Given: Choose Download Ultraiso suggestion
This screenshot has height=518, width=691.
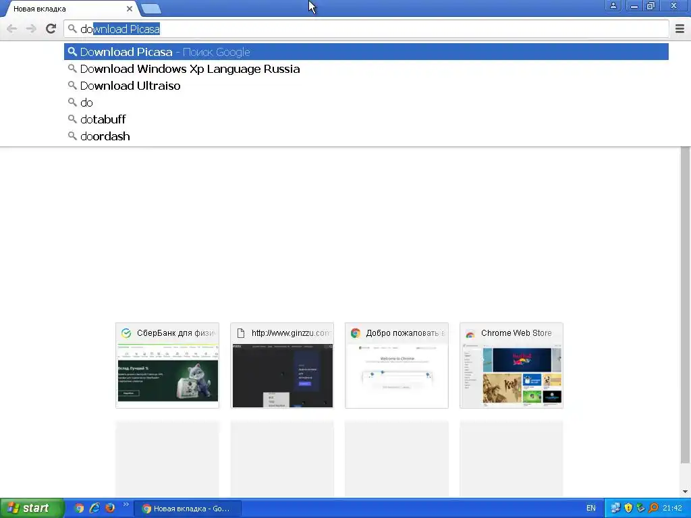Looking at the screenshot, I should [x=366, y=86].
